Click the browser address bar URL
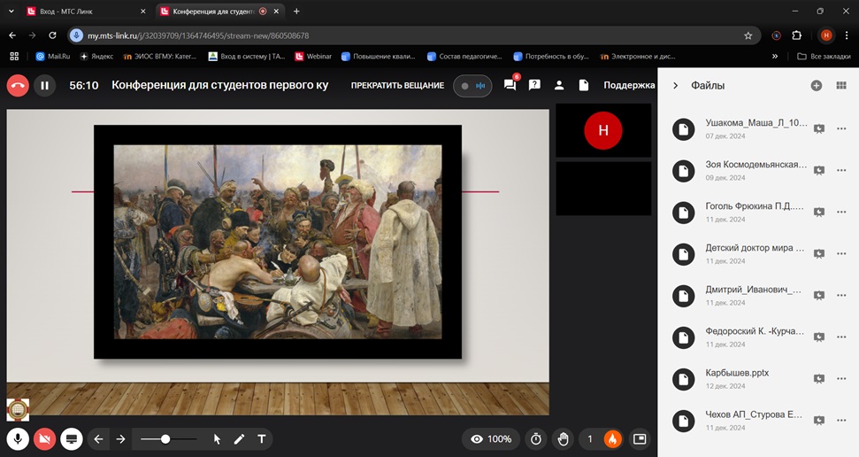The height and width of the screenshot is (457, 859). 198,35
